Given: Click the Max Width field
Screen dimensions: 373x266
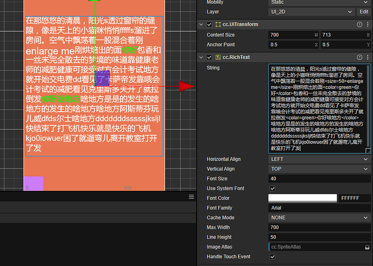Looking at the screenshot, I should (x=319, y=228).
